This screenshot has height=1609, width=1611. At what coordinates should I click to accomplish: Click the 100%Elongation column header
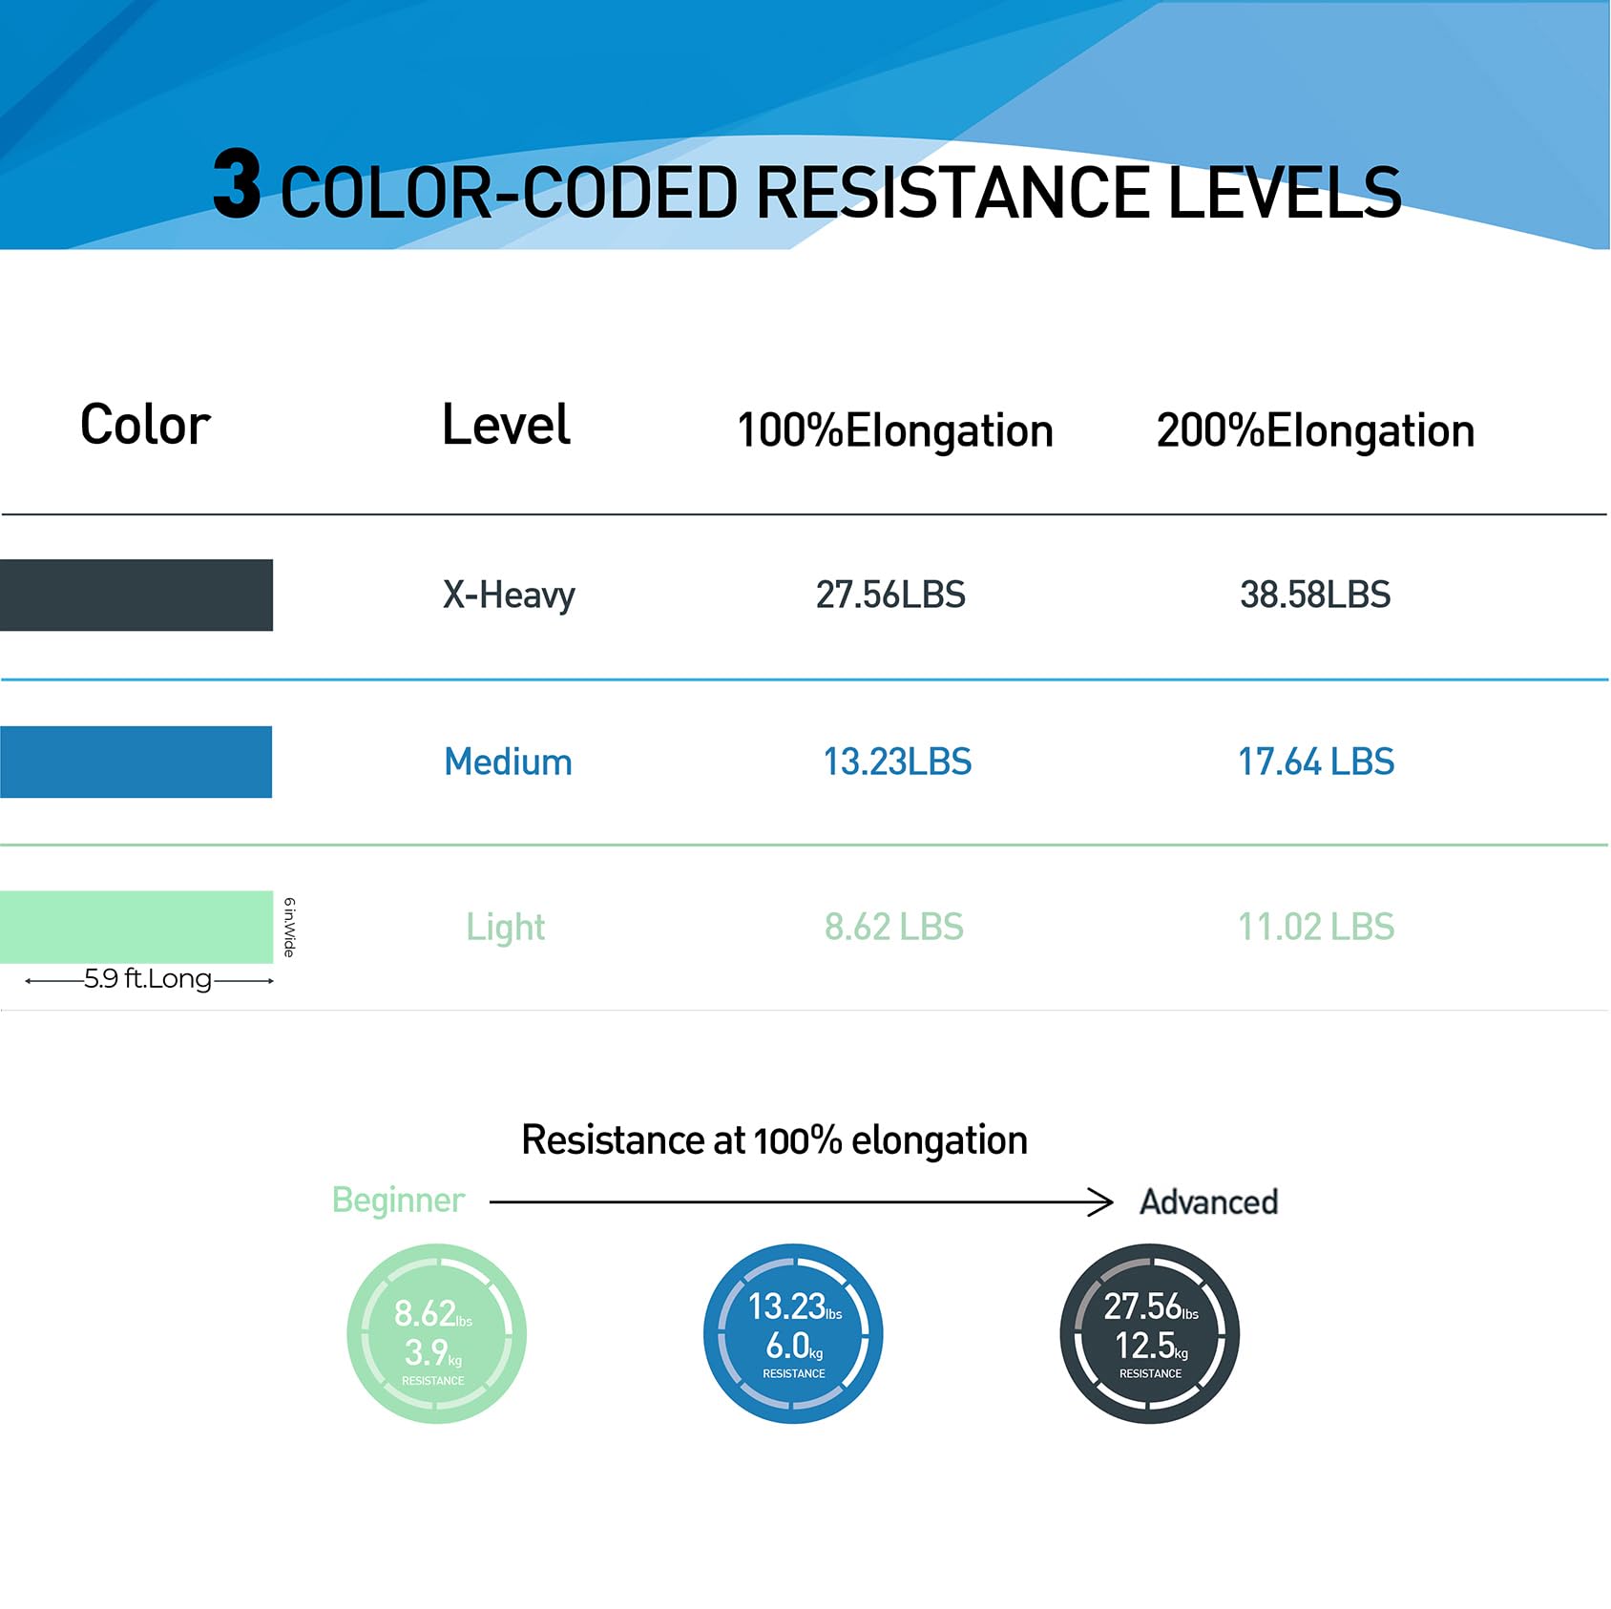(894, 430)
